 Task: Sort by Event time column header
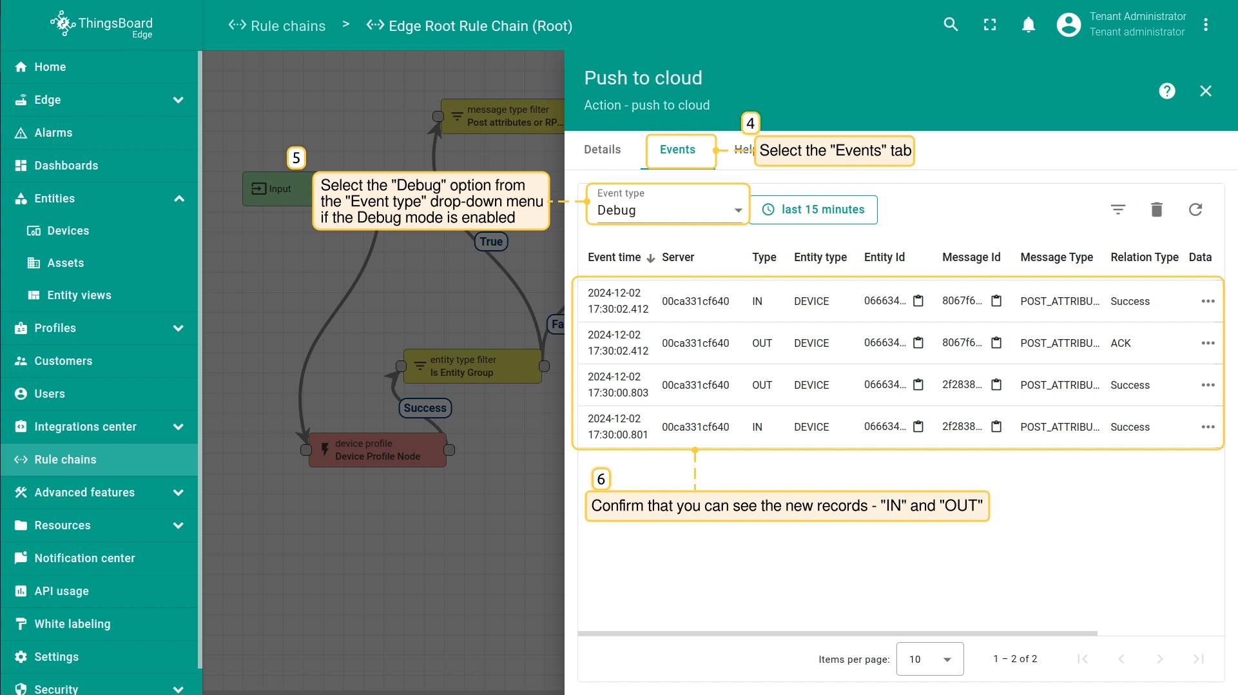click(614, 257)
